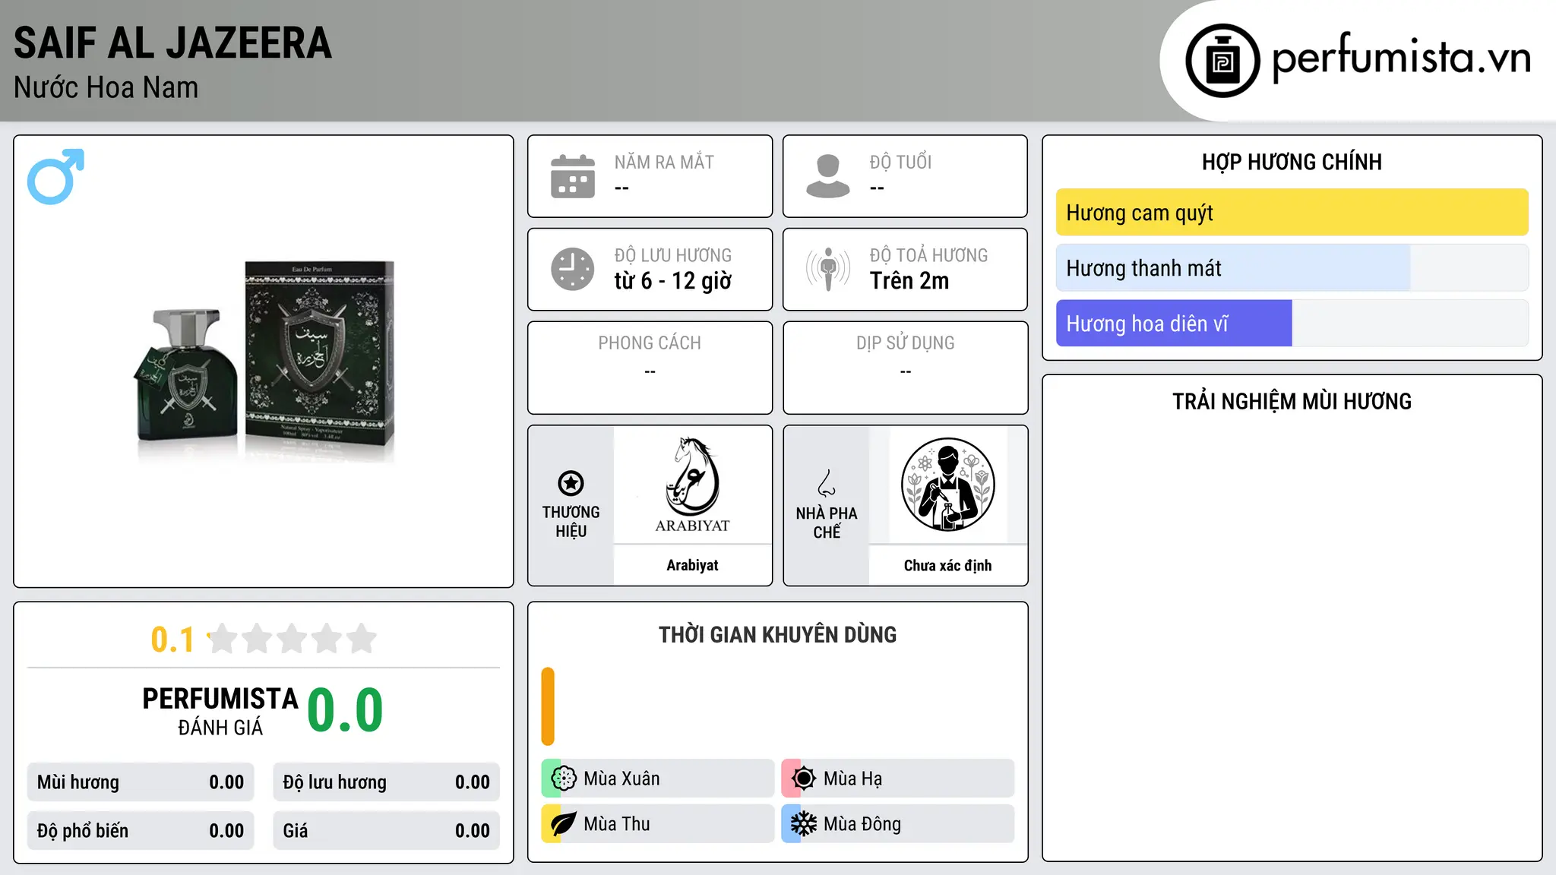Select the Hương thanh mát accord bar
The height and width of the screenshot is (875, 1556).
(1292, 267)
